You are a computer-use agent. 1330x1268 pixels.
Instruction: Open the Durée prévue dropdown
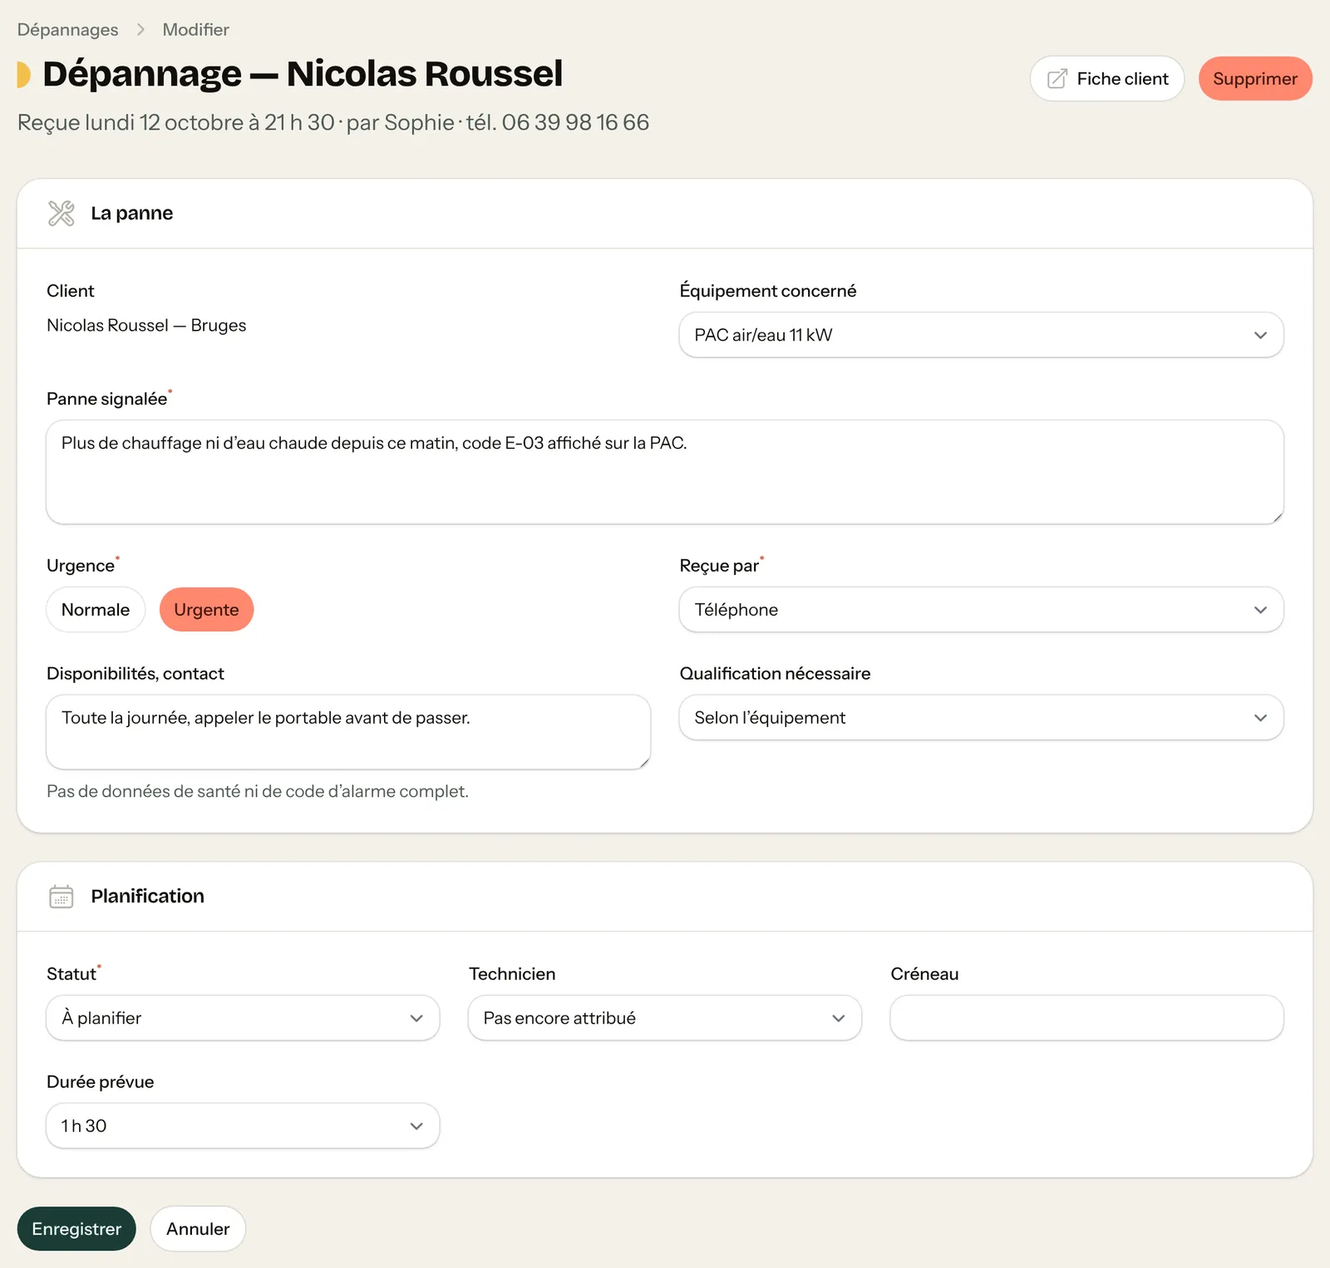point(243,1126)
